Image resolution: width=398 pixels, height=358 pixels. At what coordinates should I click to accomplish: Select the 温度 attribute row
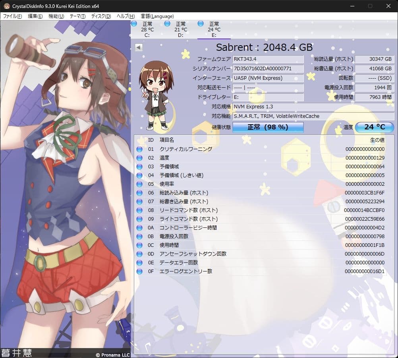(x=262, y=158)
